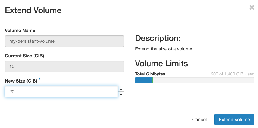Image resolution: width=258 pixels, height=128 pixels.
Task: Click the required asterisk beside New Size
Action: click(x=40, y=79)
